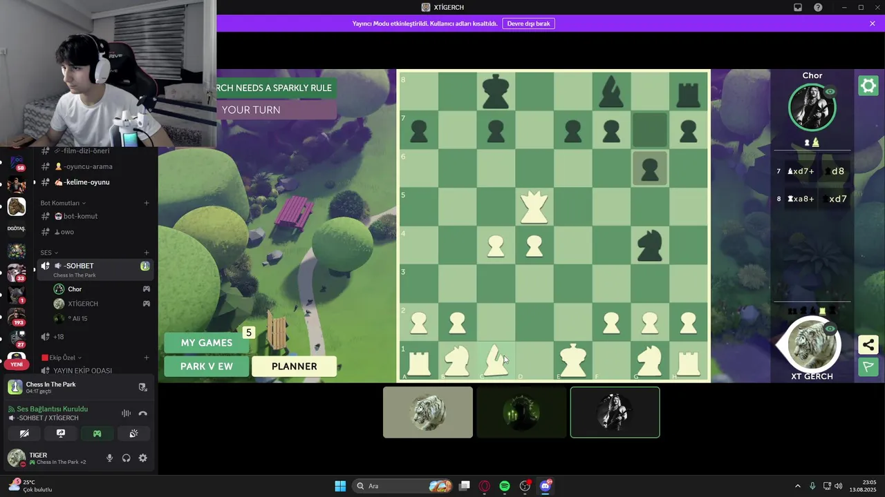Collapse the Ekip Özel category
Screen dimensions: 885x497
coord(62,358)
